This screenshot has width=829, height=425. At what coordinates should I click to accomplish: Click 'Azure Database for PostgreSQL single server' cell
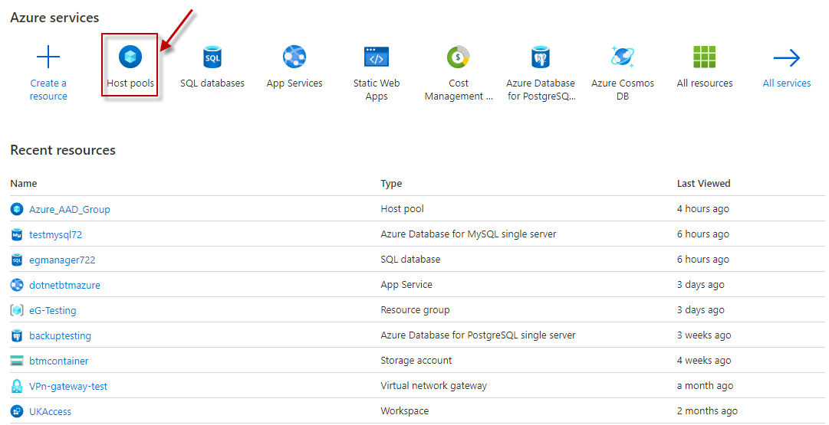(x=478, y=335)
